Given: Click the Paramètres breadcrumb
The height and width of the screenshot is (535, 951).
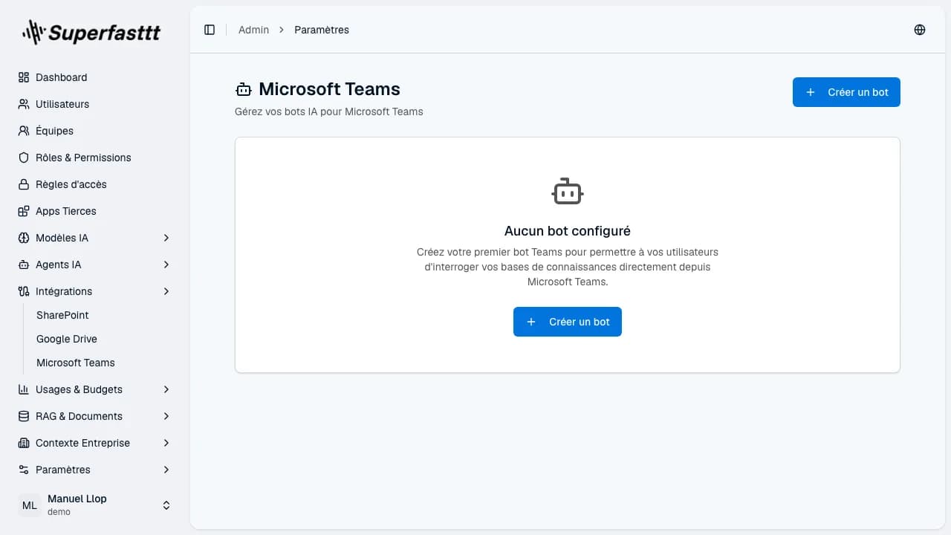Looking at the screenshot, I should [322, 30].
